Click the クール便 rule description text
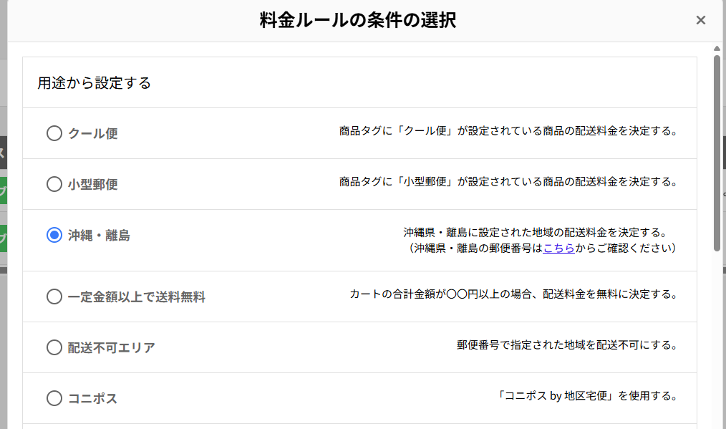This screenshot has height=429, width=726. [x=508, y=132]
